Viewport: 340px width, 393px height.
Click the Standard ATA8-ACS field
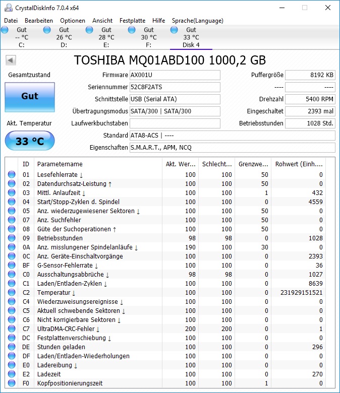(233, 136)
